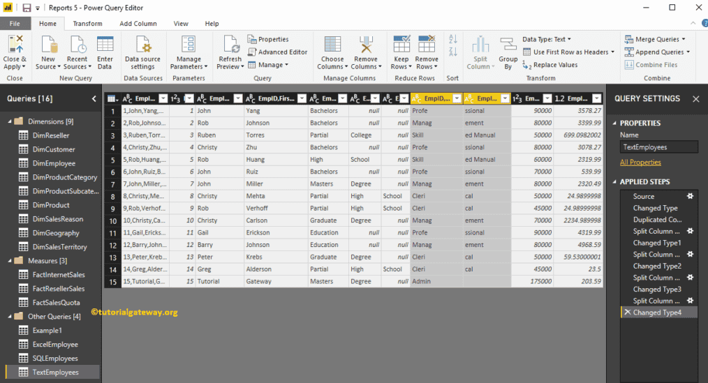This screenshot has height=383, width=708.
Task: Select the Changed Type1 step
Action: (659, 243)
